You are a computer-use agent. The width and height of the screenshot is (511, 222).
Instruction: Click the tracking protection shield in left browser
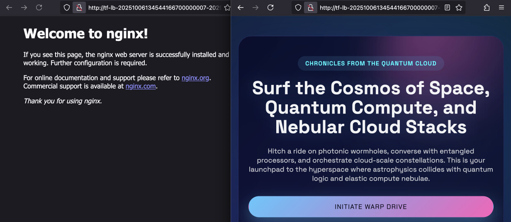click(x=67, y=7)
